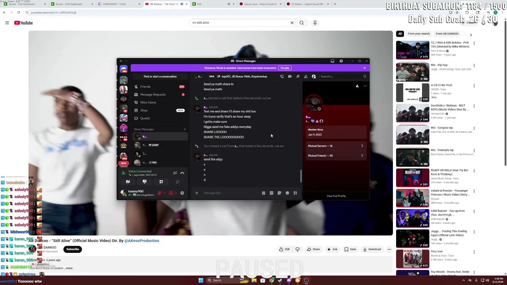Toggle noise suppression in Voice Connected panel
Screen dimensions: 507x285
(175, 173)
